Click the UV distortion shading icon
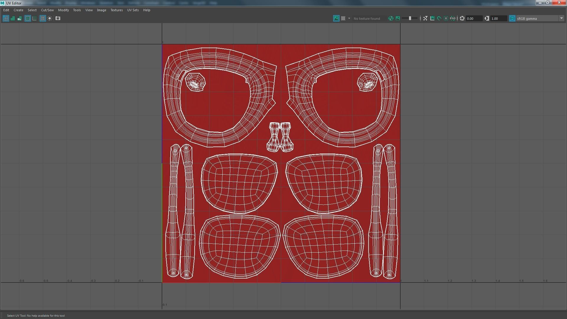567x319 pixels. pyautogui.click(x=19, y=18)
